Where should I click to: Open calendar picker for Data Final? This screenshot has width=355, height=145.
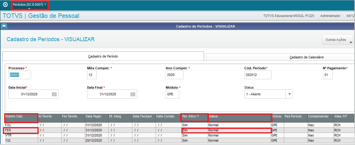133,94
